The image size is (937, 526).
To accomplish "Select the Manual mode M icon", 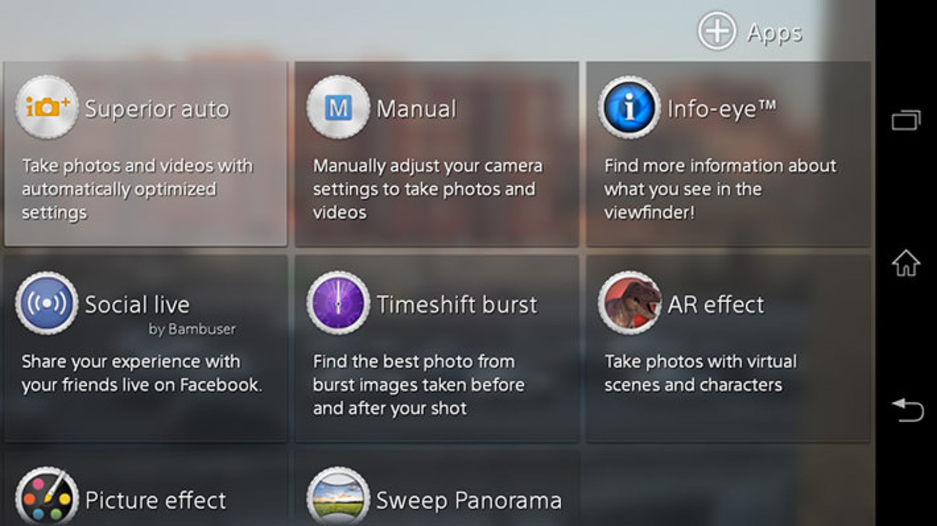I will (x=338, y=108).
